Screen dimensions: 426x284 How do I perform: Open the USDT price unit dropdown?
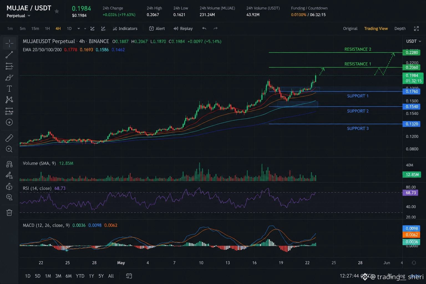click(414, 41)
